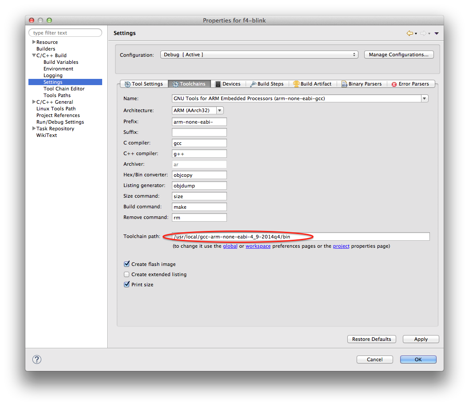Viewport: 469px width, 406px height.
Task: Click the Manage Configurations button
Action: click(398, 54)
